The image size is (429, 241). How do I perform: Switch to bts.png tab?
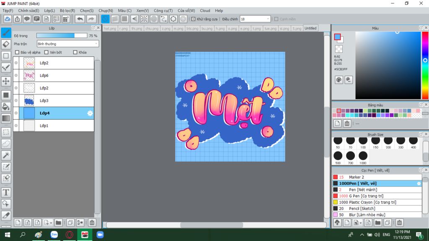coord(192,28)
